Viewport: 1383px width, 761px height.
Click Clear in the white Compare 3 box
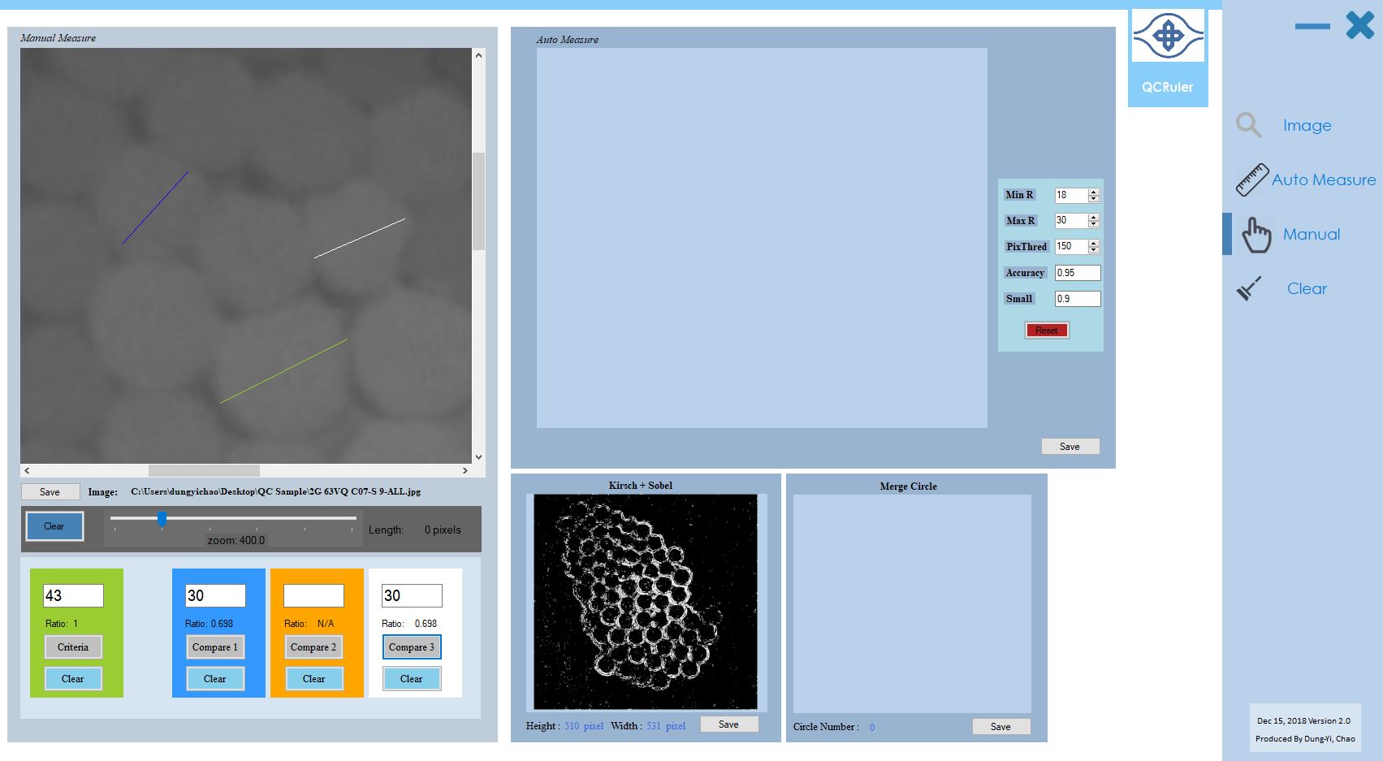point(412,679)
